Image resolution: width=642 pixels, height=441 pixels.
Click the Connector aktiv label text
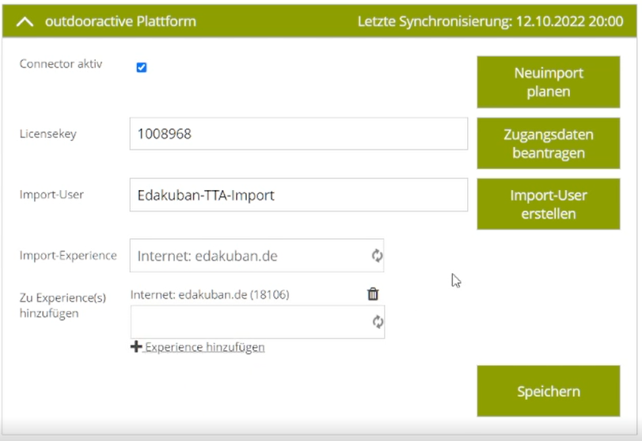tap(61, 63)
